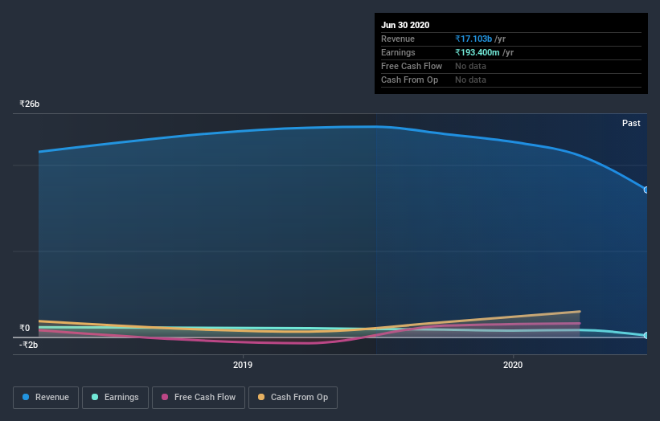Toggle the Free Cash Flow legend button
The image size is (660, 421).
click(199, 398)
